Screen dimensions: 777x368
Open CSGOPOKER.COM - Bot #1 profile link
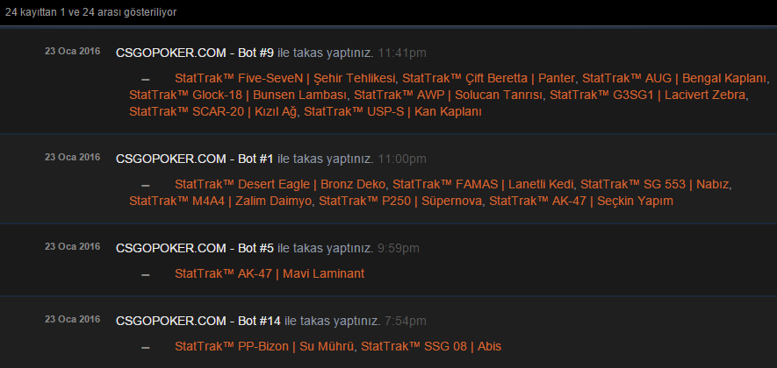(195, 159)
